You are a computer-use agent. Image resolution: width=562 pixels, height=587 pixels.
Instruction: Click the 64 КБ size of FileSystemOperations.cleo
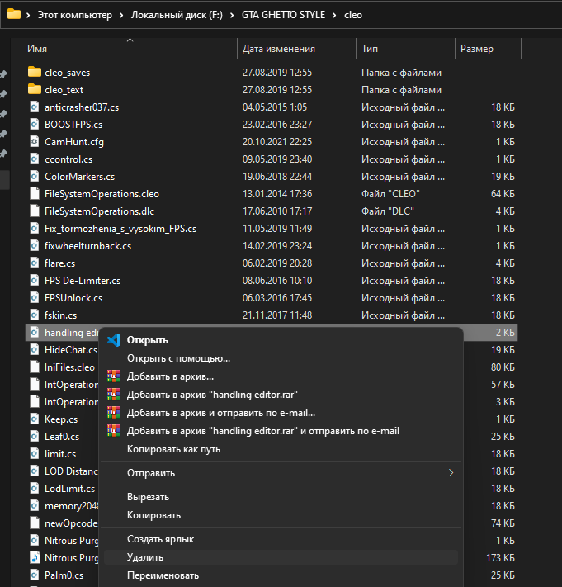point(503,193)
